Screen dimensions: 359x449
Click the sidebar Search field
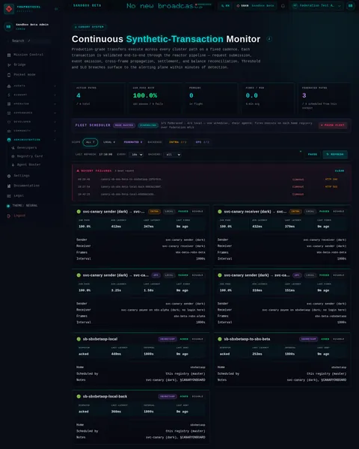click(x=28, y=41)
